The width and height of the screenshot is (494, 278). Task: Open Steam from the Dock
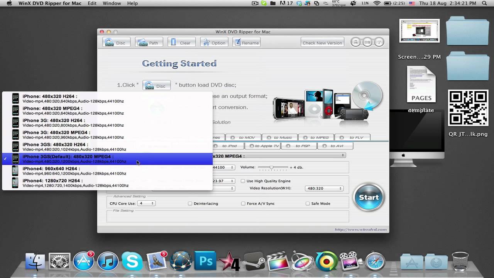(x=253, y=262)
